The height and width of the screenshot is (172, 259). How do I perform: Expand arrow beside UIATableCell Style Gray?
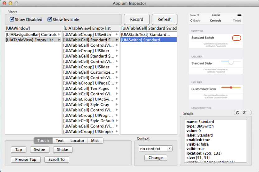[x=117, y=105]
